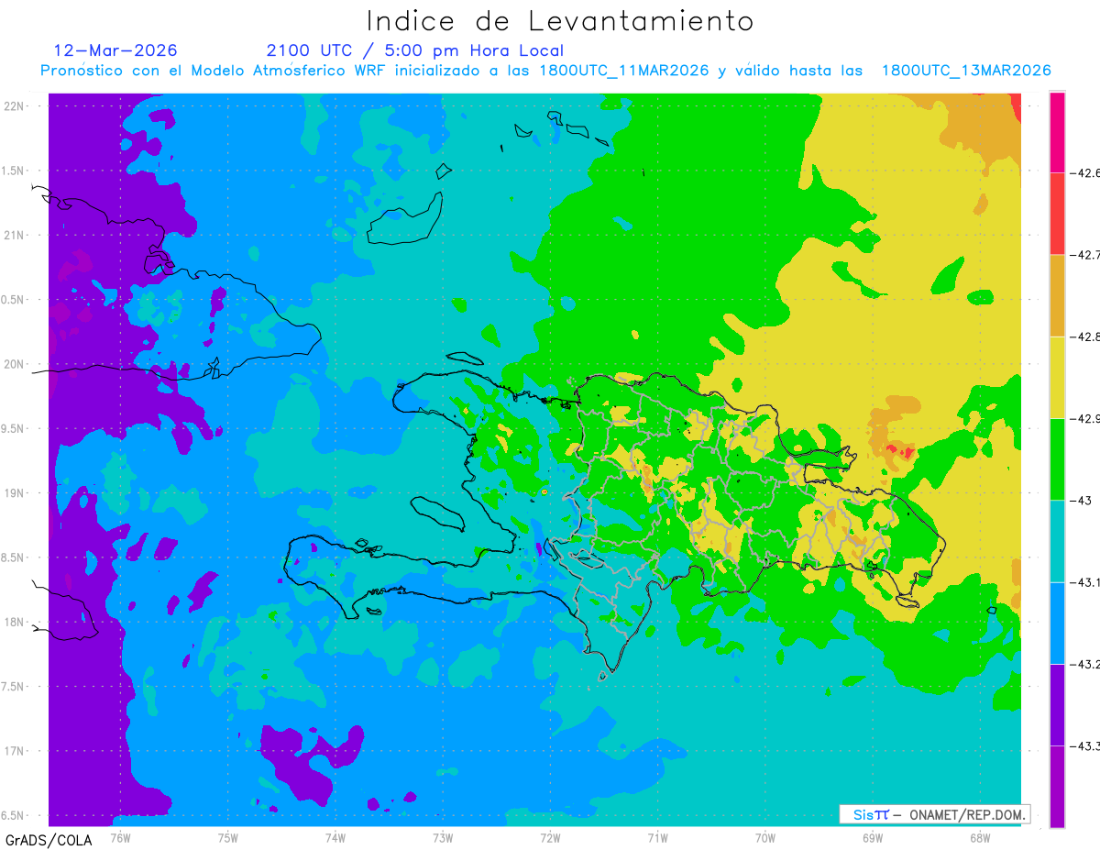This screenshot has height=850, width=1100.
Task: Click the longitude label "74W"
Action: point(335,837)
